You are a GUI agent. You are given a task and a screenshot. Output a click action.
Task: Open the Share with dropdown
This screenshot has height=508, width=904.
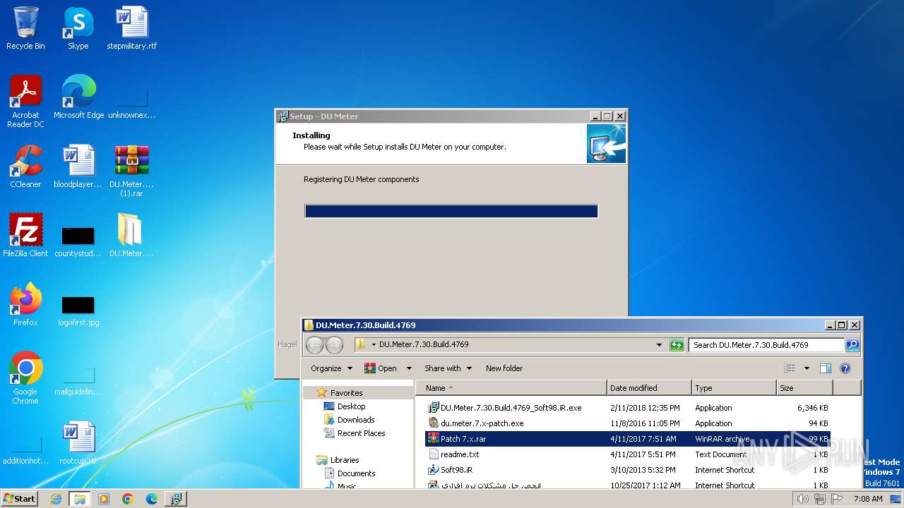pyautogui.click(x=448, y=368)
